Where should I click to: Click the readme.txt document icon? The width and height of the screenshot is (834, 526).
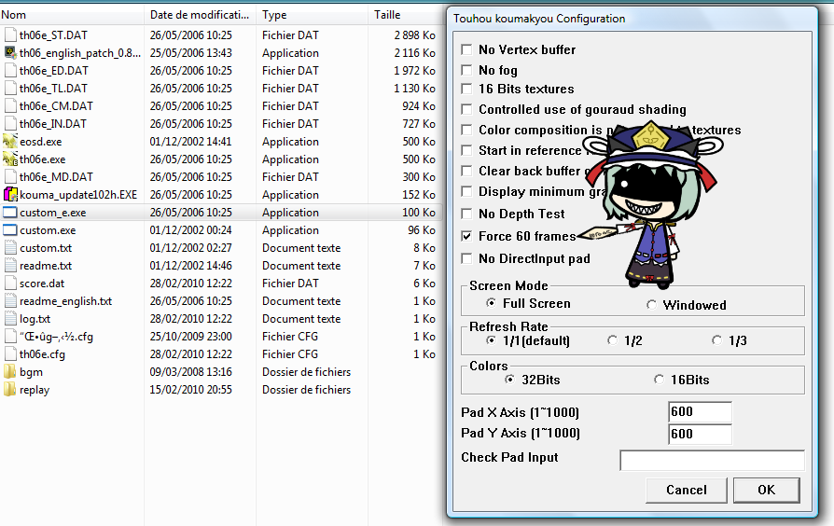pyautogui.click(x=10, y=266)
